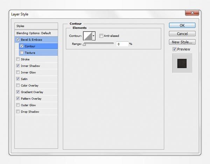Open the Styles section
Viewport: 210px width, 164px height.
click(36, 26)
